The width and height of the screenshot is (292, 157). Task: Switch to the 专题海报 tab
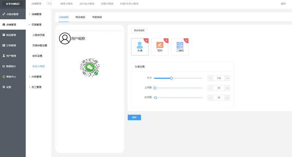coord(97,17)
